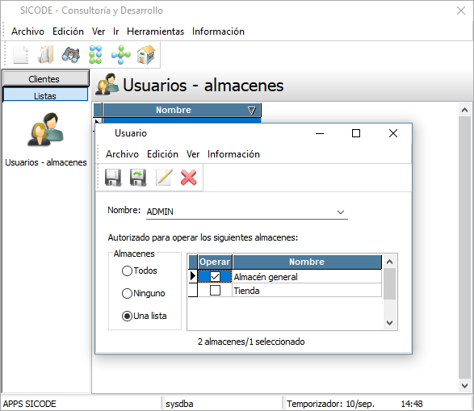The width and height of the screenshot is (474, 411).
Task: Open Usuarios - almacenes sidebar shortcut
Action: 46,140
